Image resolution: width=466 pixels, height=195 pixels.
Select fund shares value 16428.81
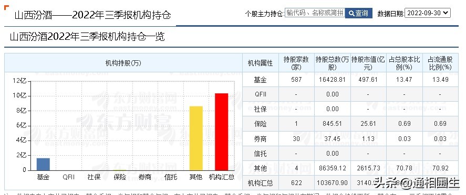point(332,80)
